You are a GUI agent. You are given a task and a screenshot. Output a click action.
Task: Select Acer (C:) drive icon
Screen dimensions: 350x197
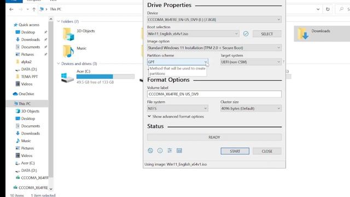[67, 77]
